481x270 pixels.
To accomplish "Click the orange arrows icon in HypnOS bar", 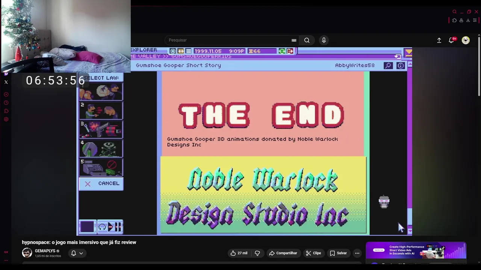I will click(x=181, y=51).
